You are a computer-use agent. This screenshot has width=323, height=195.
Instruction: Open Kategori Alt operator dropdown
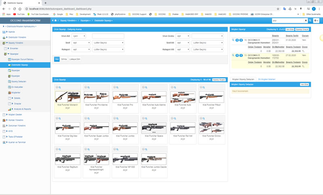tap(183, 50)
